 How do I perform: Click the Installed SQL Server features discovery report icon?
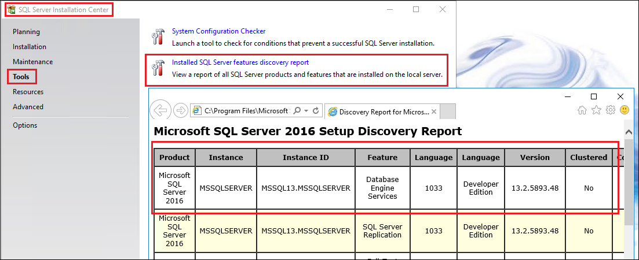(158, 68)
